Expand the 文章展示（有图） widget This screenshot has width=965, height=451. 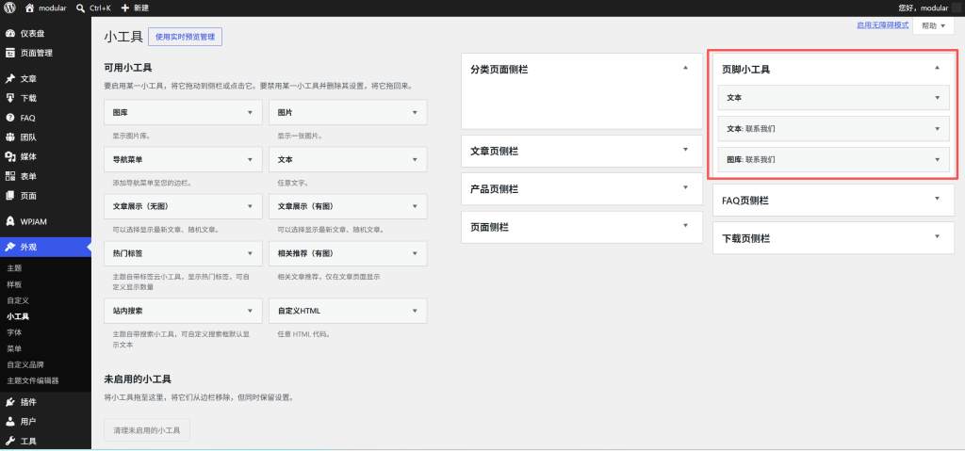click(415, 206)
